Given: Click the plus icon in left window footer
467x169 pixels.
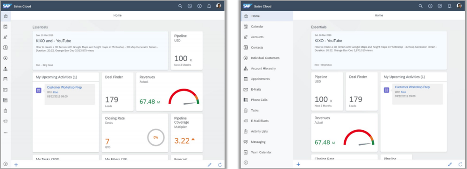Looking at the screenshot, I should [x=16, y=164].
